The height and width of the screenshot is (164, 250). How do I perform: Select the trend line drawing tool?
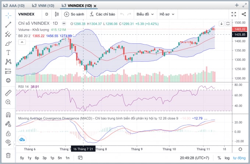click(8, 25)
